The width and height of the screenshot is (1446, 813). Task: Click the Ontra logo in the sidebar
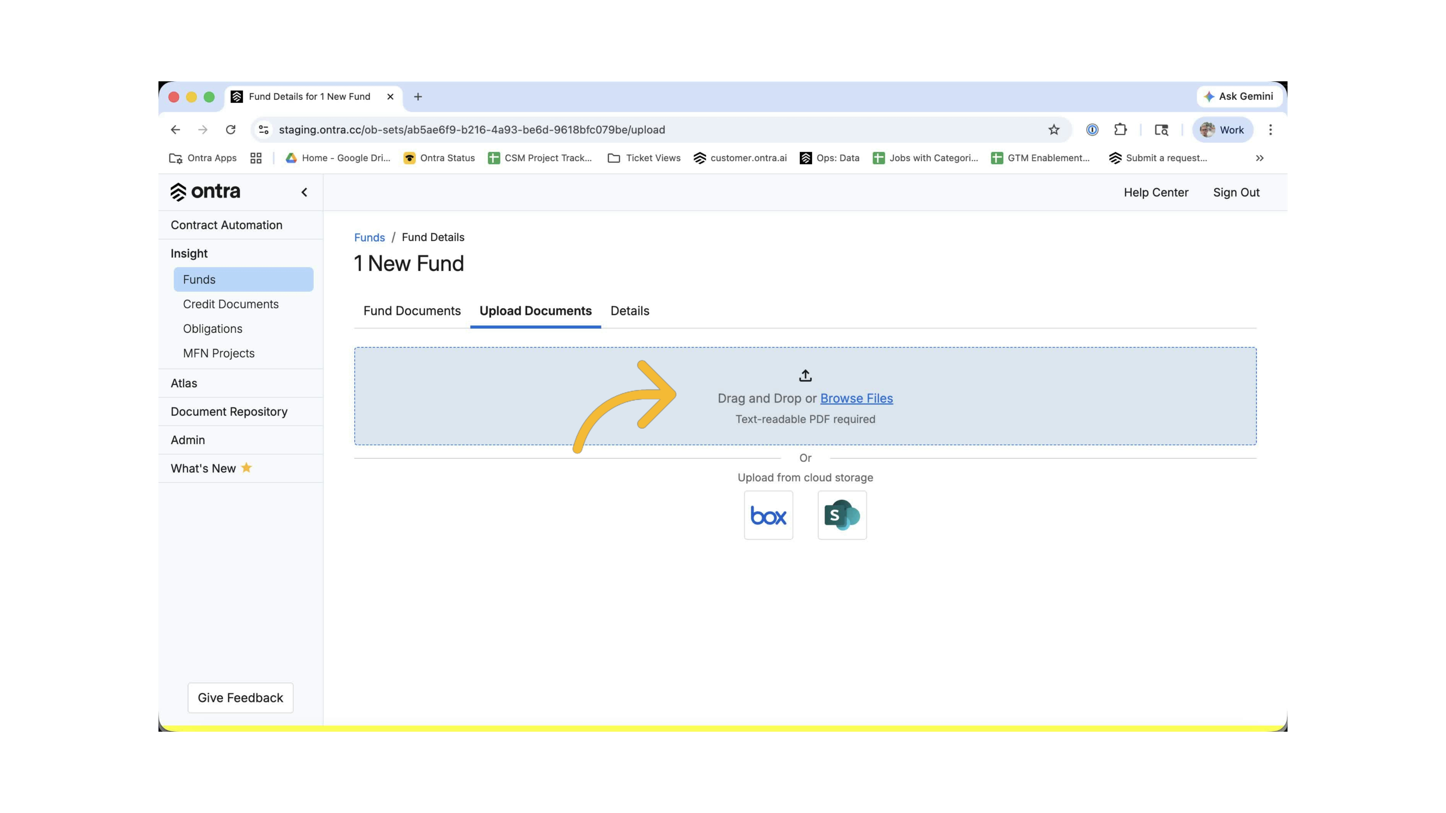(x=206, y=192)
